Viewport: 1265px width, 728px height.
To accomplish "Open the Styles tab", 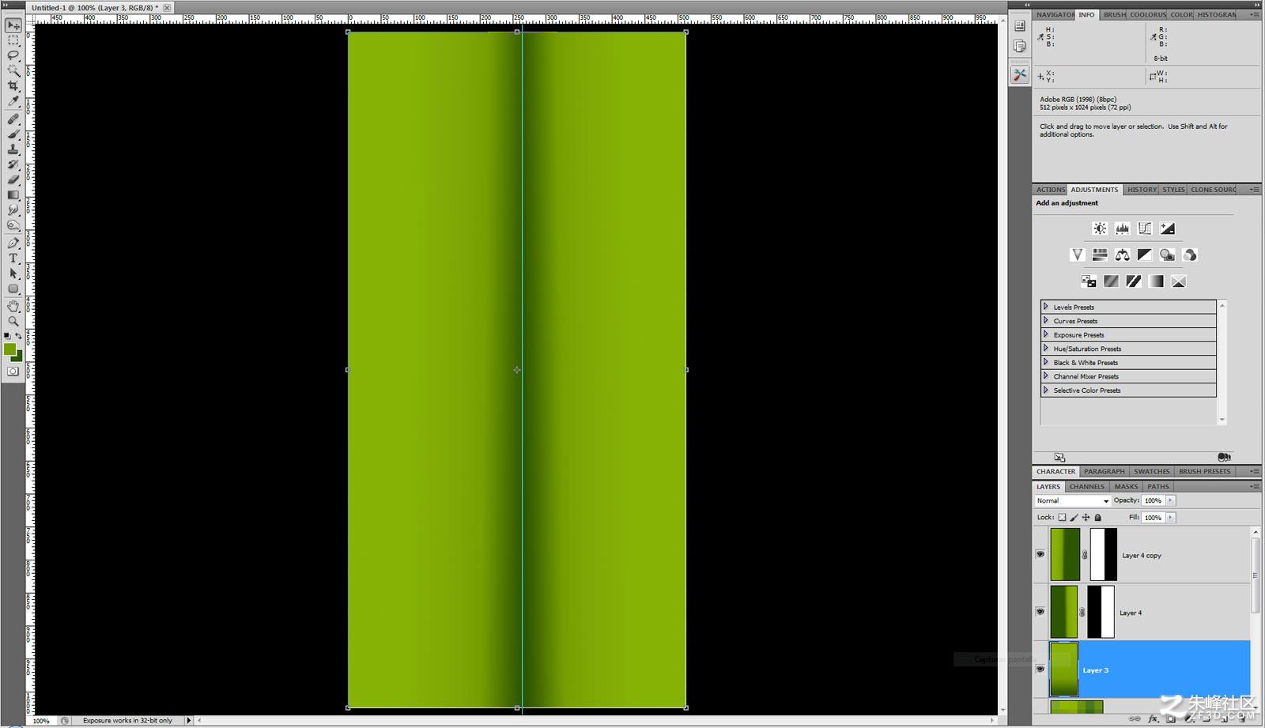I will pyautogui.click(x=1173, y=190).
